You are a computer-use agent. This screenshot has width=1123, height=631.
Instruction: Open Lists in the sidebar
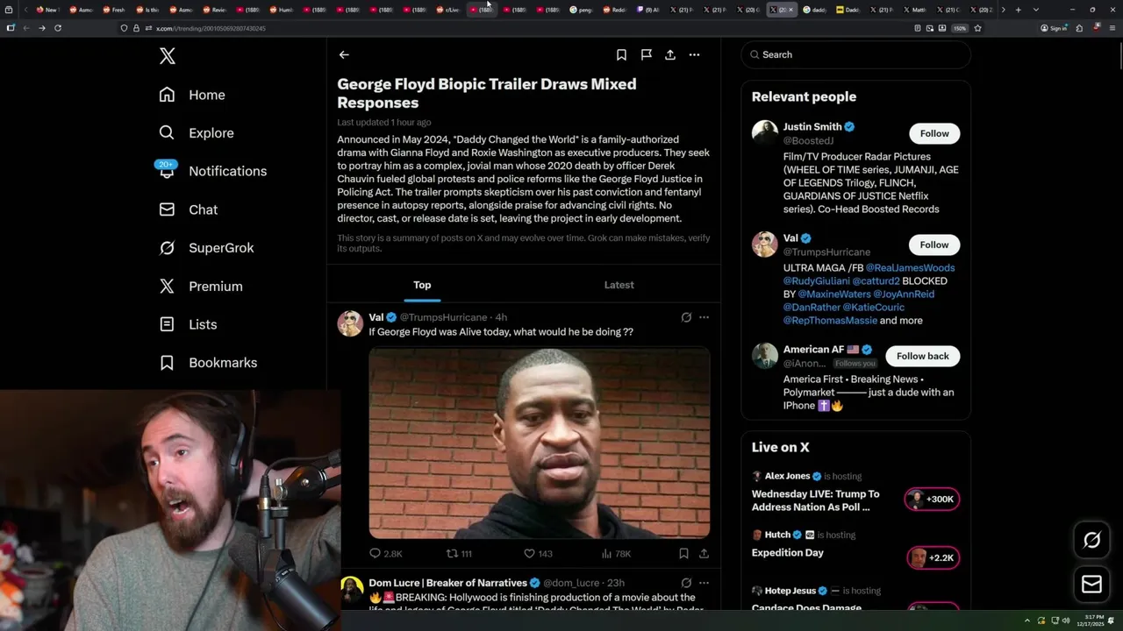click(188, 324)
